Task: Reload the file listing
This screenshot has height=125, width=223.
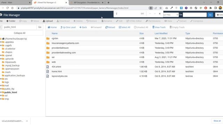Action: [x=110, y=27]
